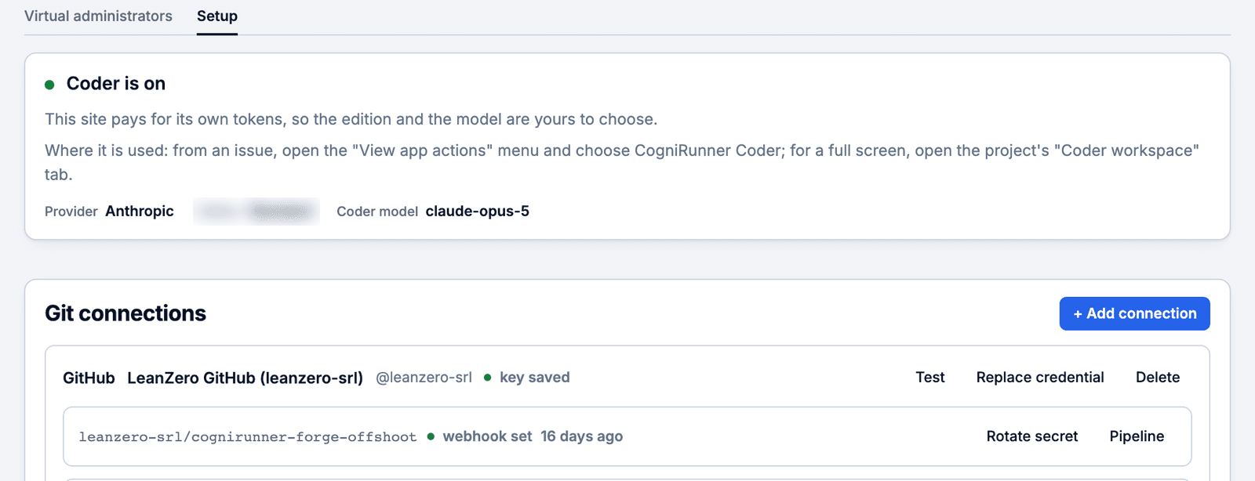The width and height of the screenshot is (1255, 481).
Task: Switch to the Virtual administrators tab
Action: tap(98, 16)
